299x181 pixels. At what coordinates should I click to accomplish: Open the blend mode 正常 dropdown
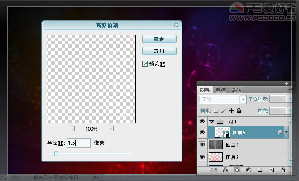[x=243, y=99]
